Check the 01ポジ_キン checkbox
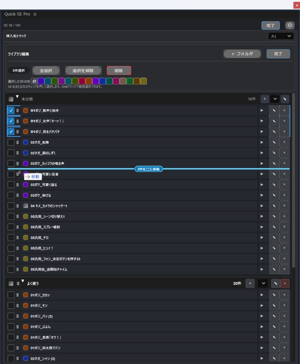This screenshot has height=364, width=300. pos(11,305)
